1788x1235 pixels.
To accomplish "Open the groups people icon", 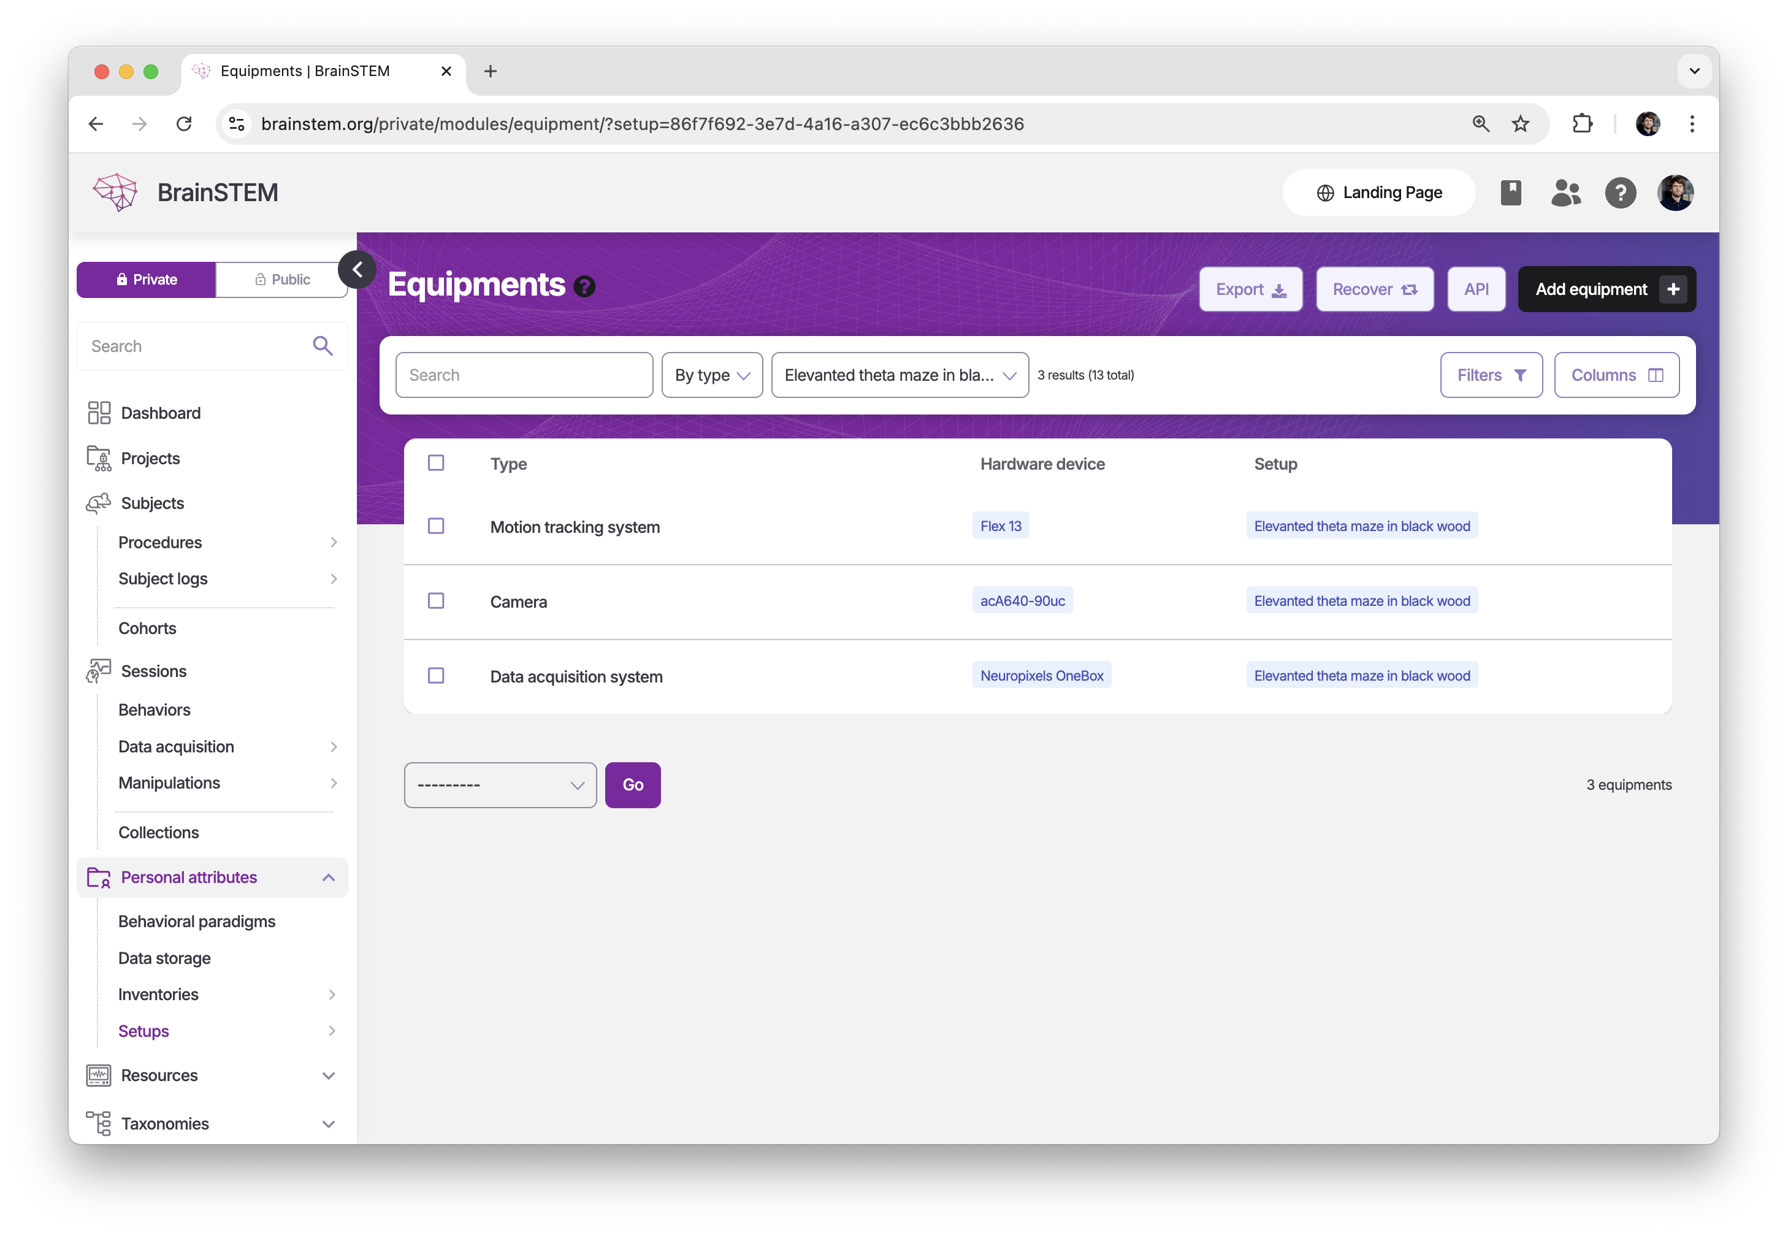I will pos(1565,193).
